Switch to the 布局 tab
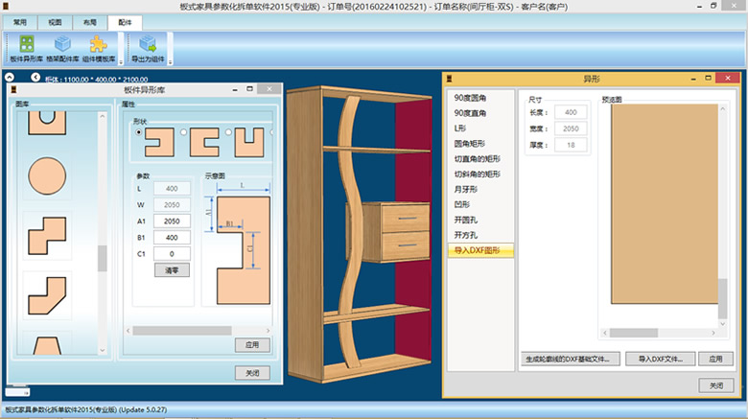Screen dimensions: 748x419 coord(89,21)
